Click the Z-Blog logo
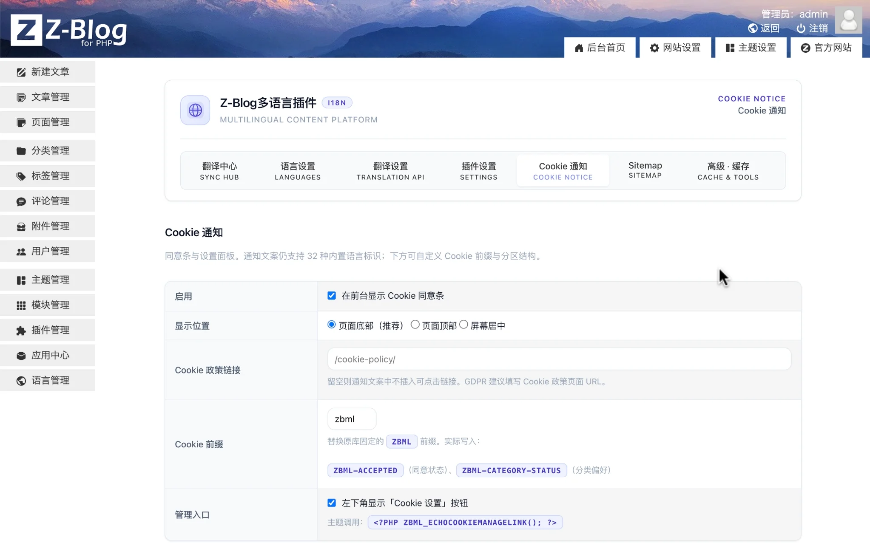Screen dimensions: 870x543 click(x=68, y=30)
